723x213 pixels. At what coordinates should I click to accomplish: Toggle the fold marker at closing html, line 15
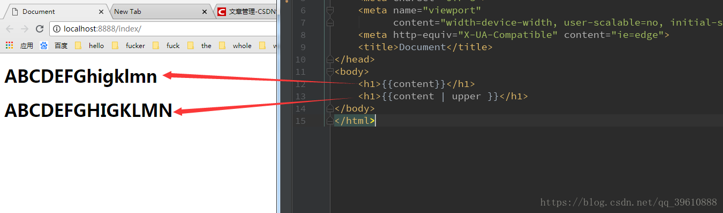330,121
